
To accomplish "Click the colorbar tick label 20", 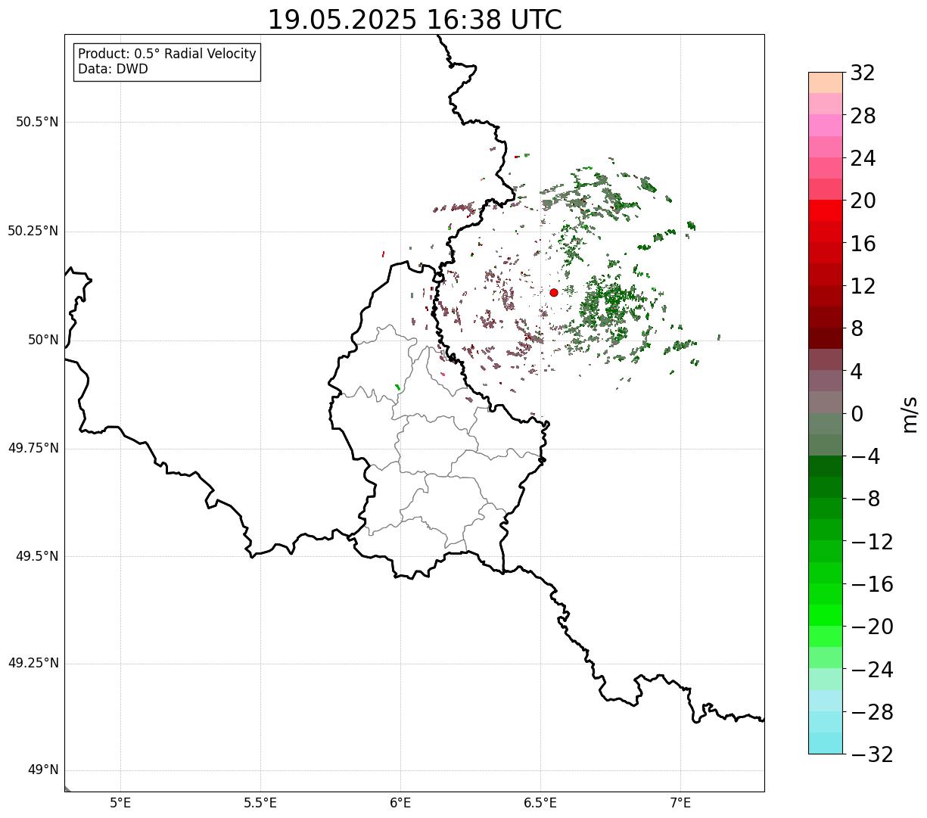I will tap(863, 201).
